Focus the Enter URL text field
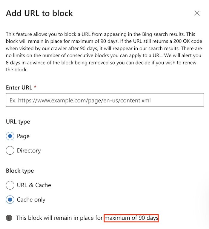 [105, 100]
